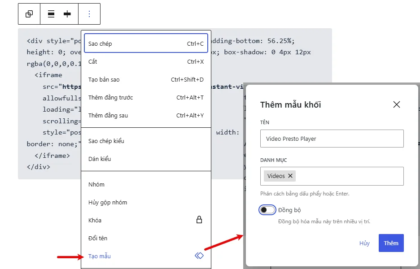Screen dimensions: 420x269
Task: Choose Đổi tên in the menu
Action: (146, 238)
